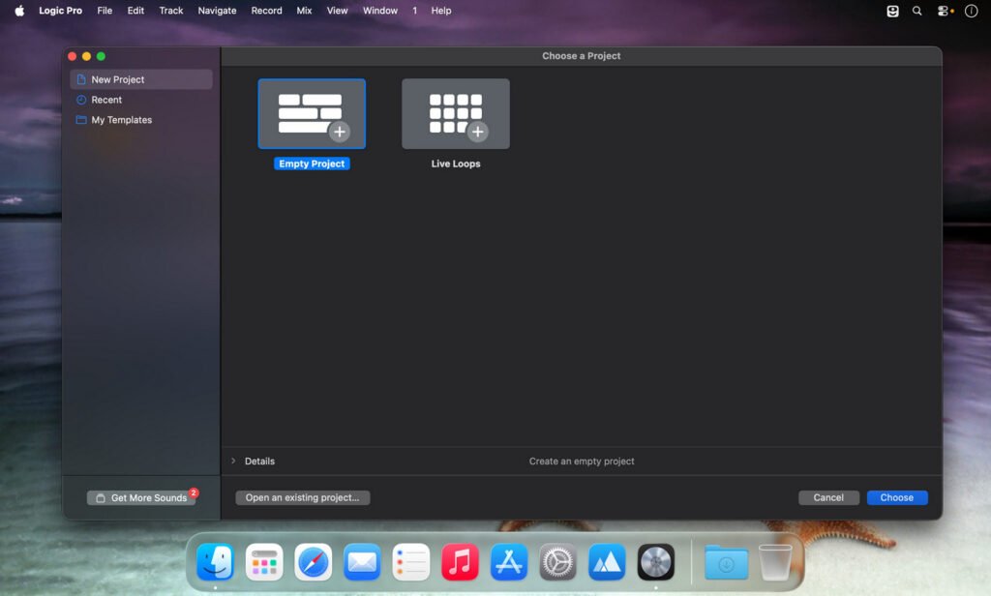Click the 'Create an empty project' description
The image size is (991, 596).
coord(582,462)
